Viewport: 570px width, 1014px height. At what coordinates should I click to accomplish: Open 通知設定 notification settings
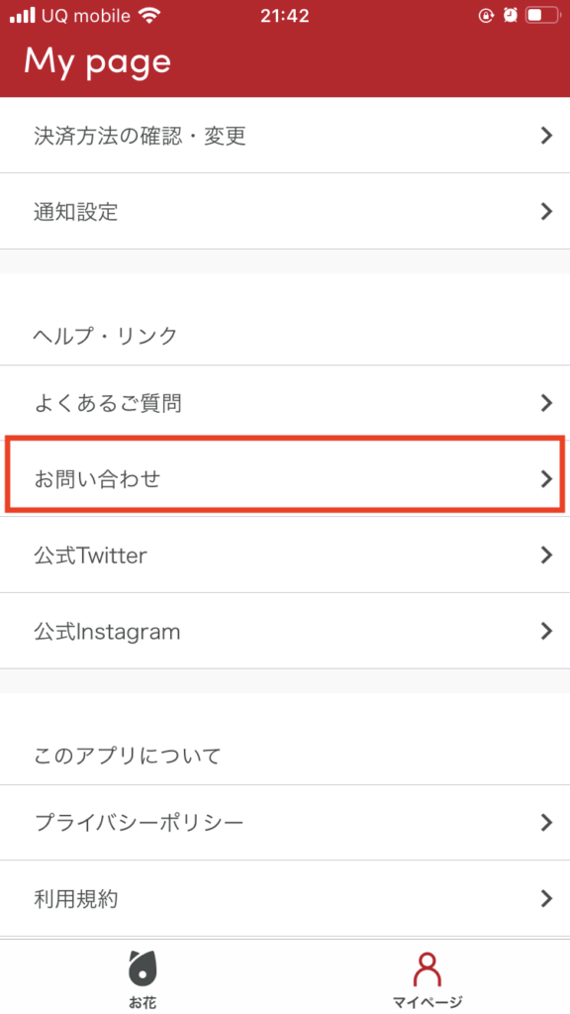pos(285,212)
